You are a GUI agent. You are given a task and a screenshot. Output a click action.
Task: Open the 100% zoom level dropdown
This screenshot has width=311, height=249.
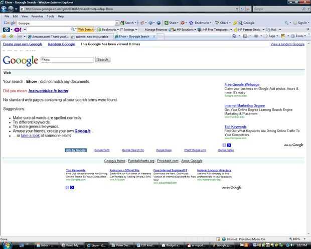coord(304,239)
